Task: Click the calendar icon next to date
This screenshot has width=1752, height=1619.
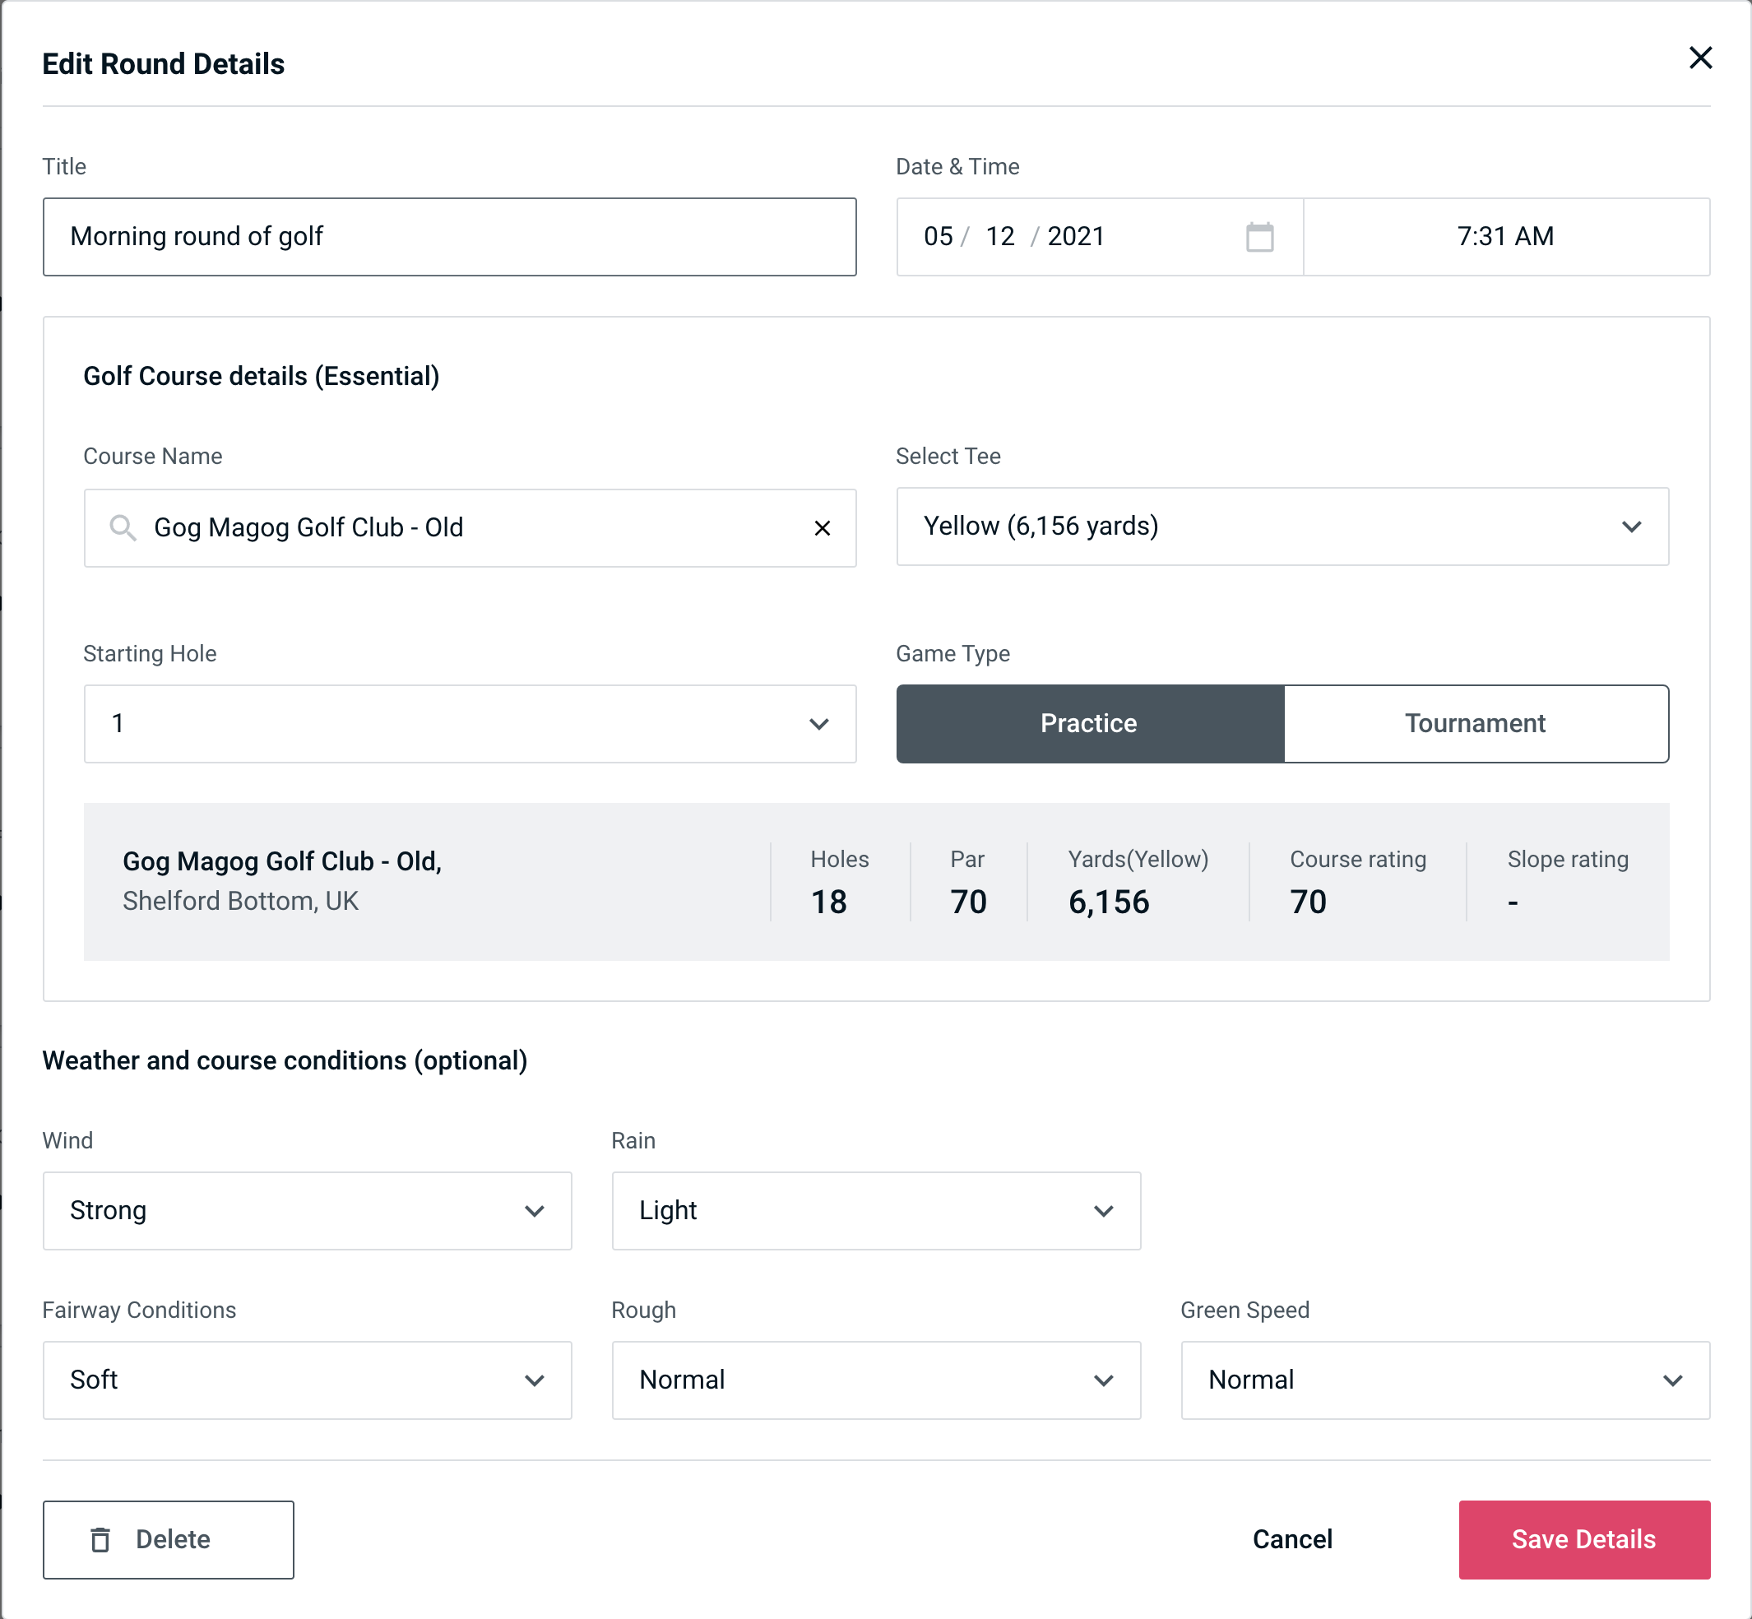Action: coord(1259,237)
